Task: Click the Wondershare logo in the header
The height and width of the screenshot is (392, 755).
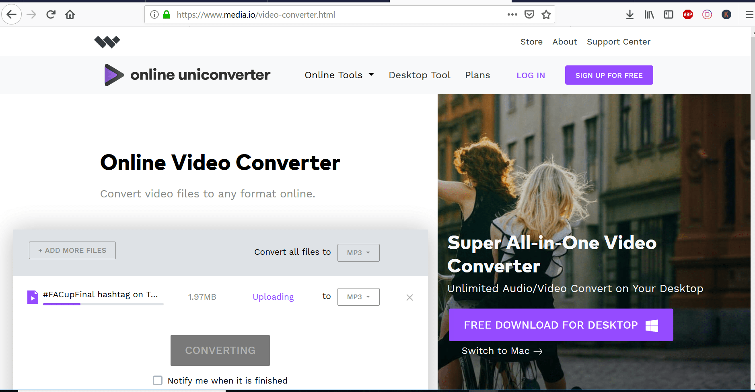Action: [x=107, y=41]
